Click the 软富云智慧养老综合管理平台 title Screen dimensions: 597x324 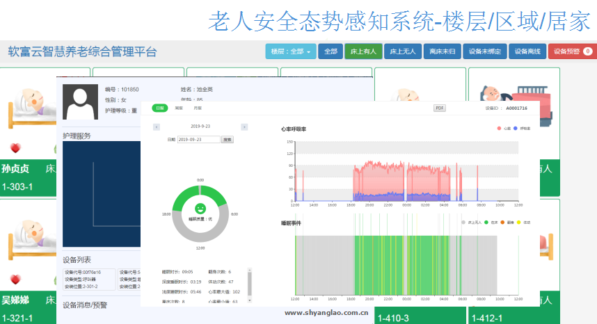(x=82, y=51)
